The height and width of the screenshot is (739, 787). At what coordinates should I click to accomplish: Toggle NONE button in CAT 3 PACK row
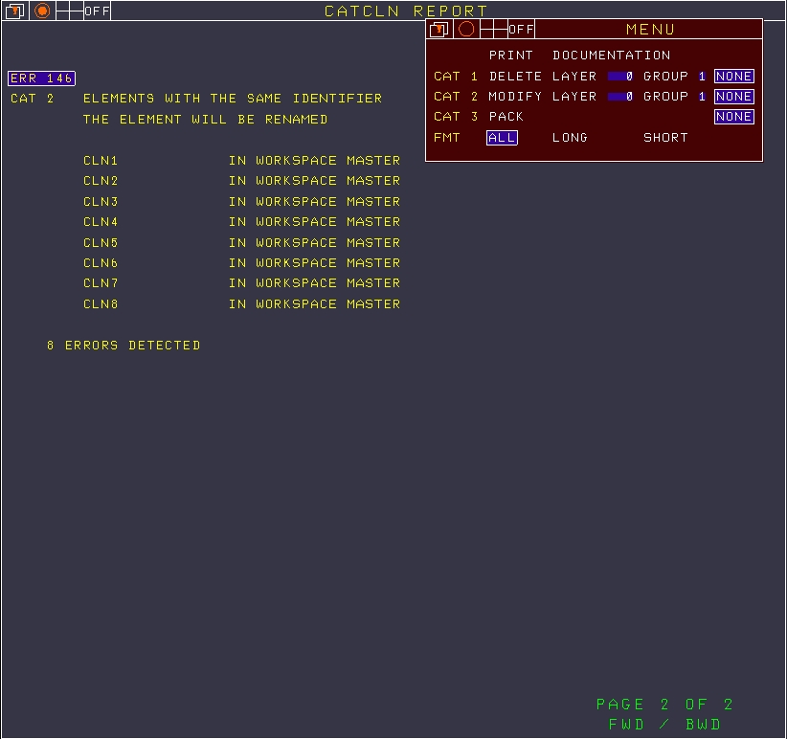pyautogui.click(x=733, y=117)
